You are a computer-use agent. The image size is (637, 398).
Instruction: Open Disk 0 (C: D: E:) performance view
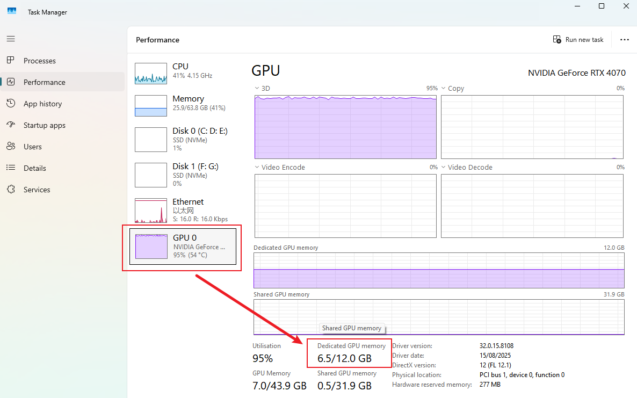[183, 139]
